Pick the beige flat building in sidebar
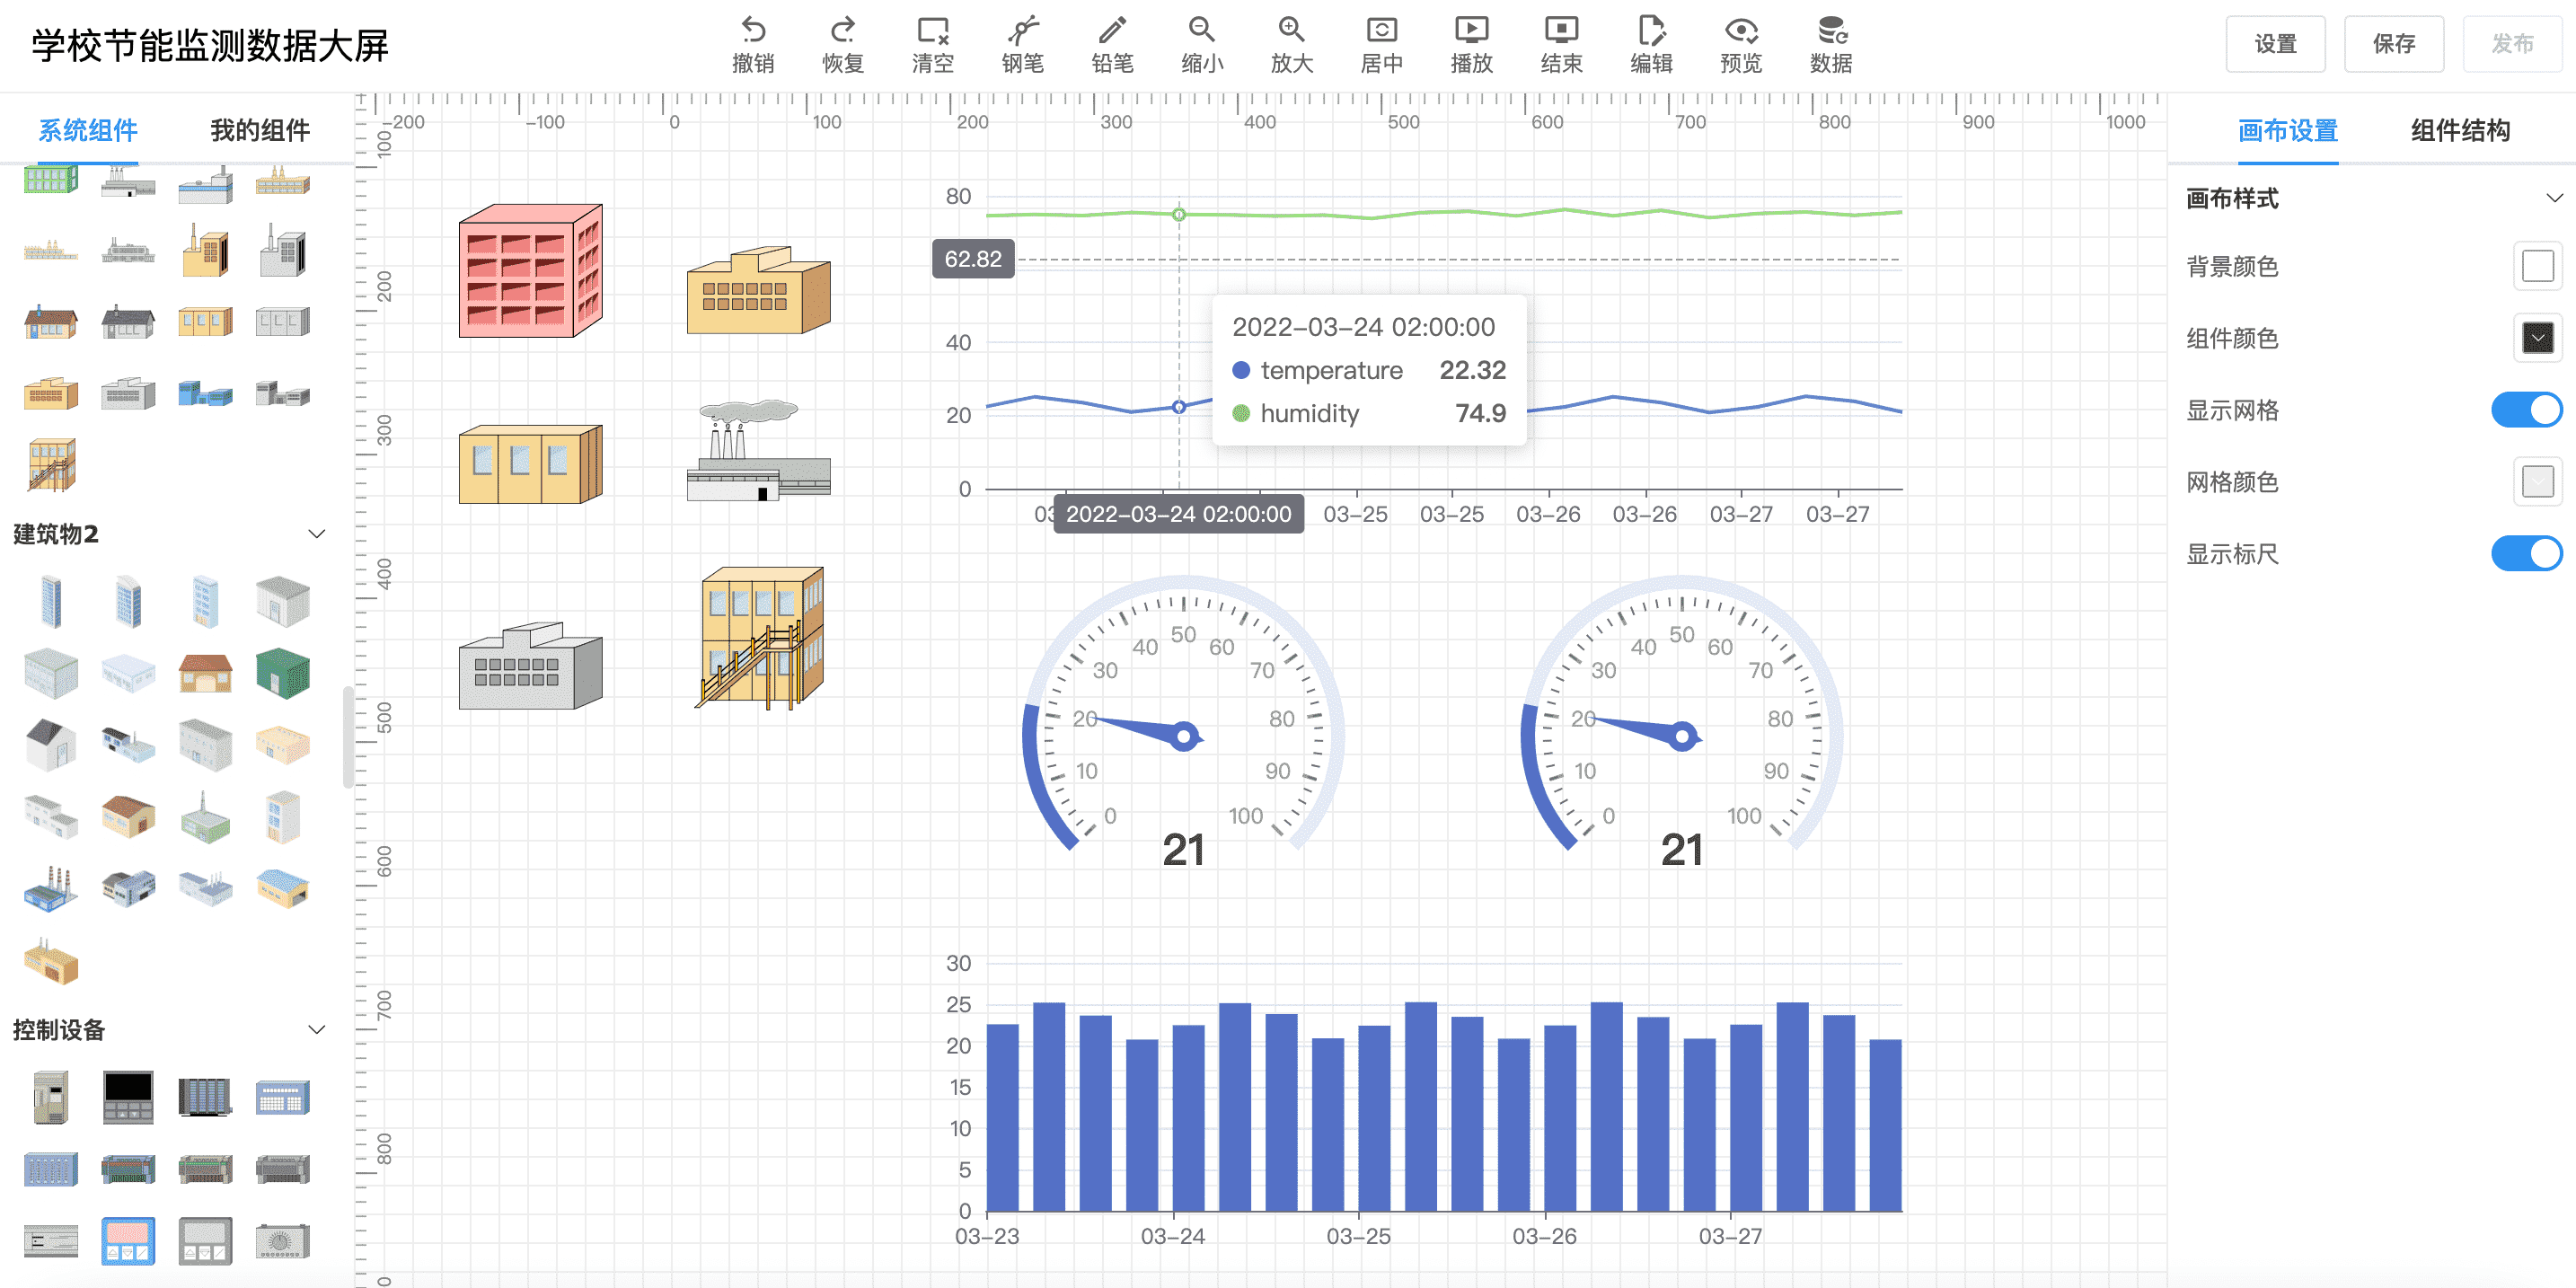Screen dimensions: 2576x1288 point(283,745)
